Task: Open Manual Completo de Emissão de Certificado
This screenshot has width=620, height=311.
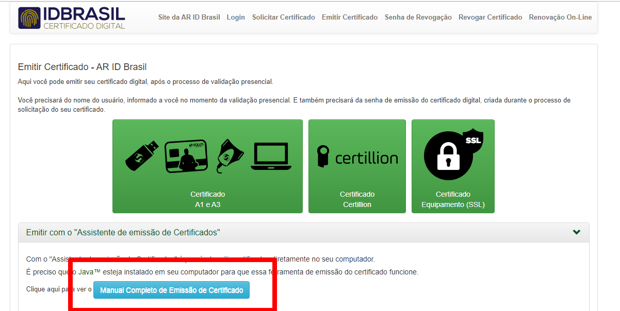Action: [x=171, y=290]
